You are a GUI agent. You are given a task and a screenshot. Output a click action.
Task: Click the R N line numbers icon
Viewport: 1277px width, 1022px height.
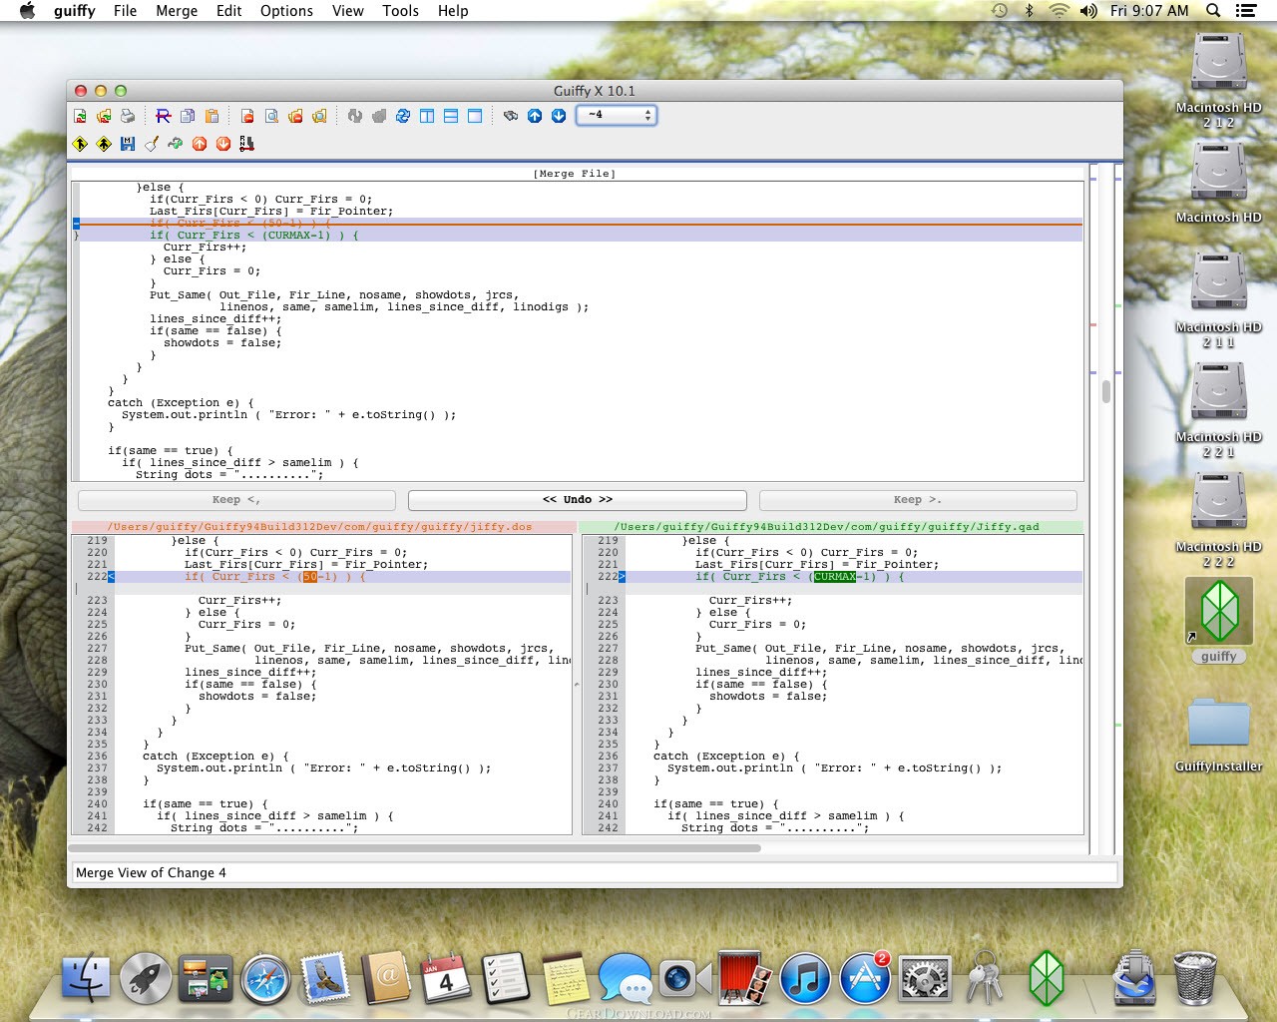[x=247, y=144]
